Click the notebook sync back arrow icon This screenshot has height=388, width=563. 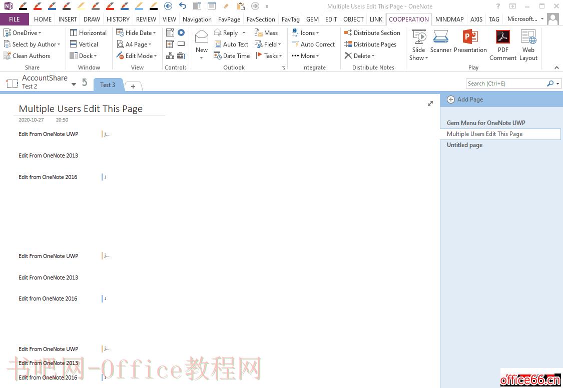point(85,82)
